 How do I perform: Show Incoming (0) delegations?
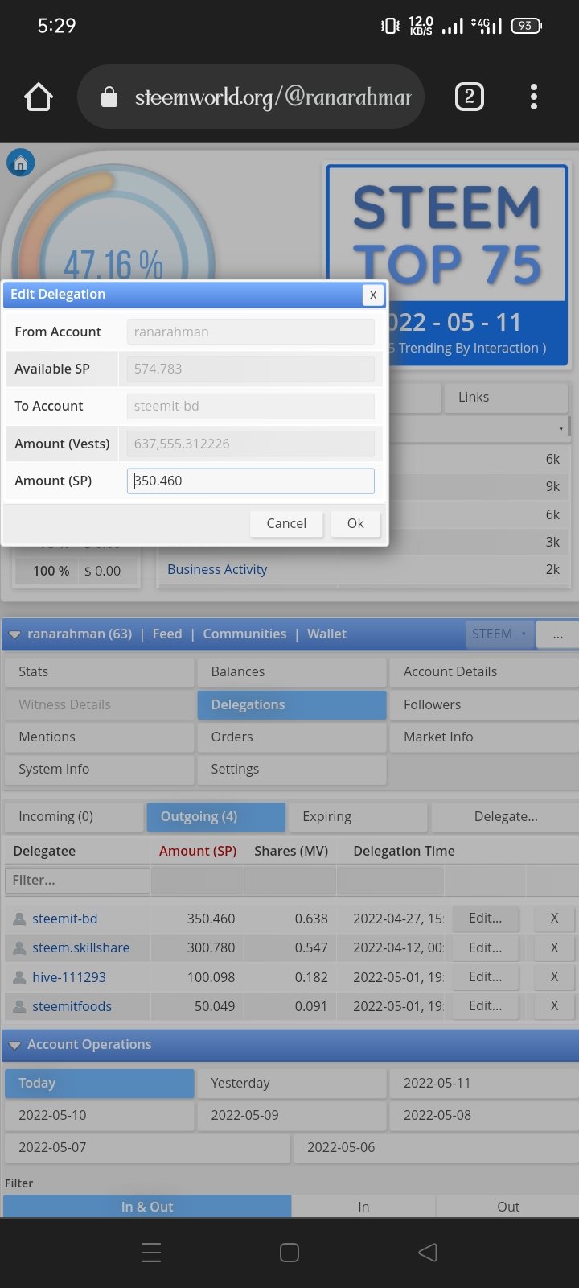(x=74, y=816)
